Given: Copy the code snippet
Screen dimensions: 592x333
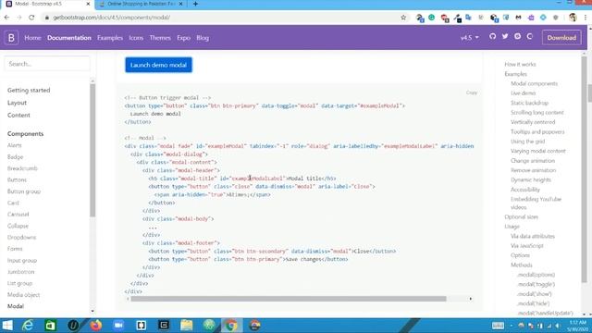Looking at the screenshot, I should 471,92.
